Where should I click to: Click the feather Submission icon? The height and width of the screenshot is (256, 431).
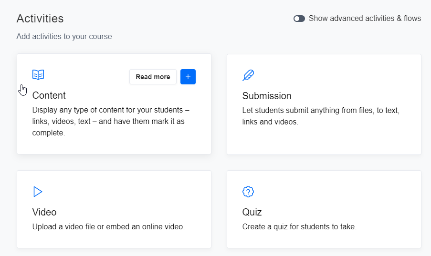click(x=248, y=75)
